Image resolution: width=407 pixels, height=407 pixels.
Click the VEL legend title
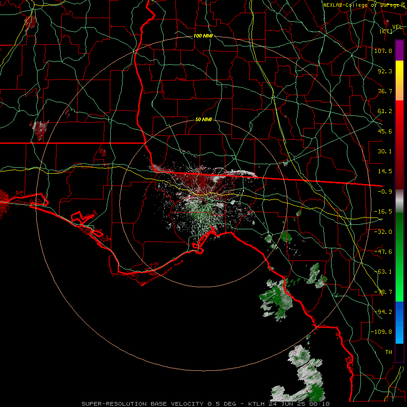pyautogui.click(x=397, y=27)
